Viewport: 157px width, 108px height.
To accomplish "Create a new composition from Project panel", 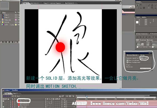I will tap(8, 42).
